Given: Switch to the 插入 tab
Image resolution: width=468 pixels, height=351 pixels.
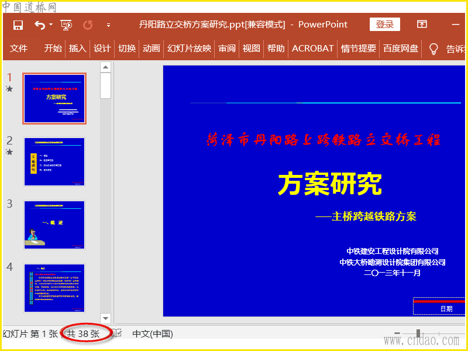Looking at the screenshot, I should pos(78,49).
